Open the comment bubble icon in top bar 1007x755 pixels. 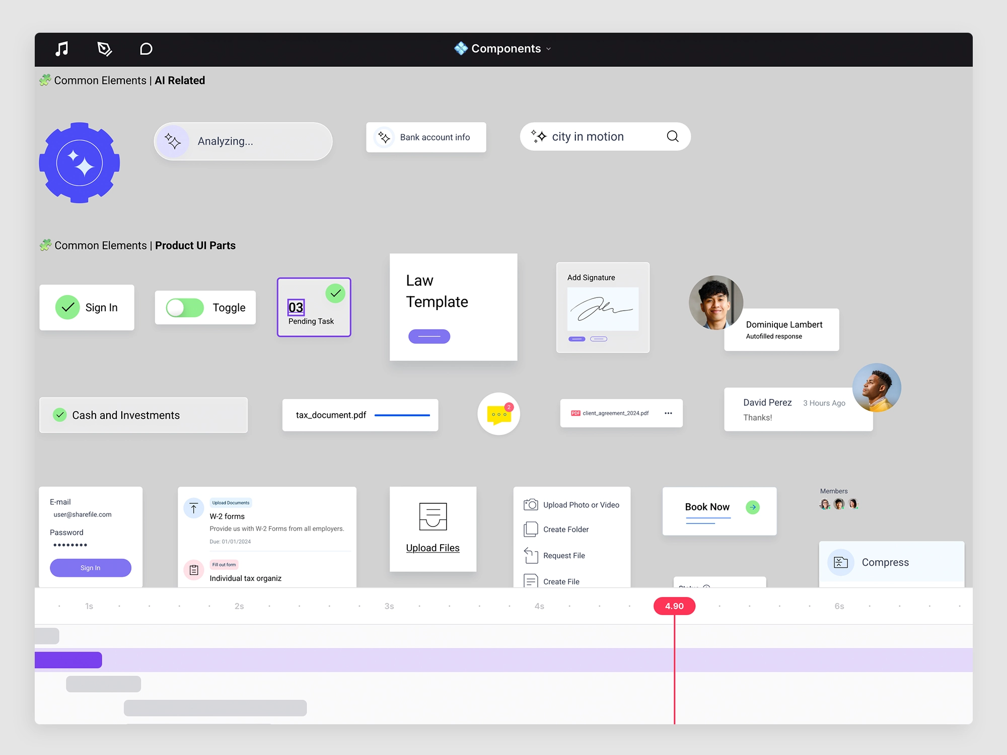146,49
